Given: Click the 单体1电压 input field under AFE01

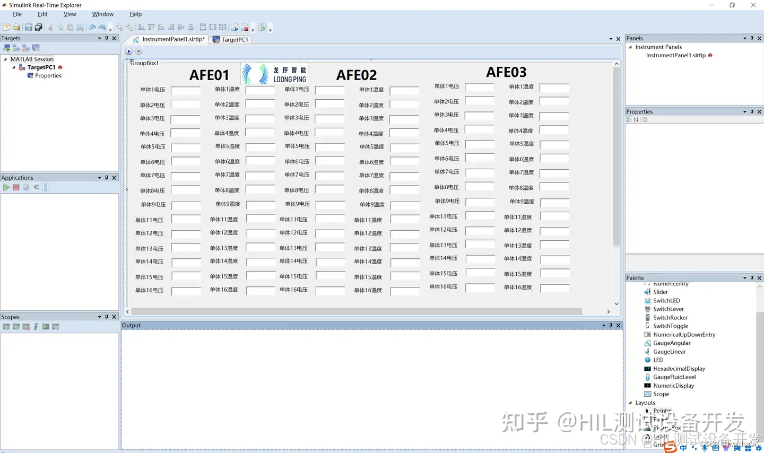Looking at the screenshot, I should tap(185, 90).
